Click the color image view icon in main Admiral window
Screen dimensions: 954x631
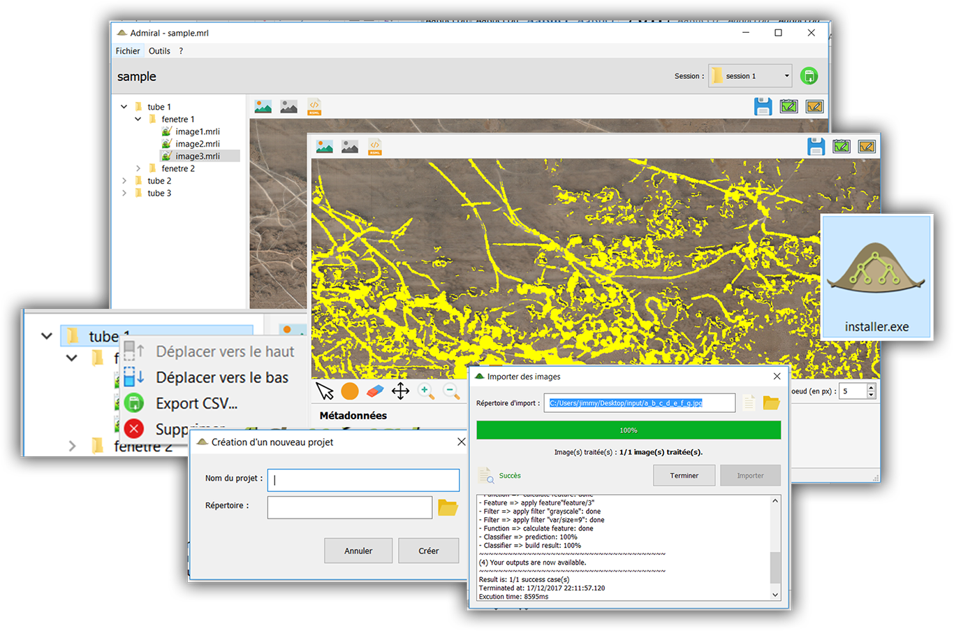263,106
